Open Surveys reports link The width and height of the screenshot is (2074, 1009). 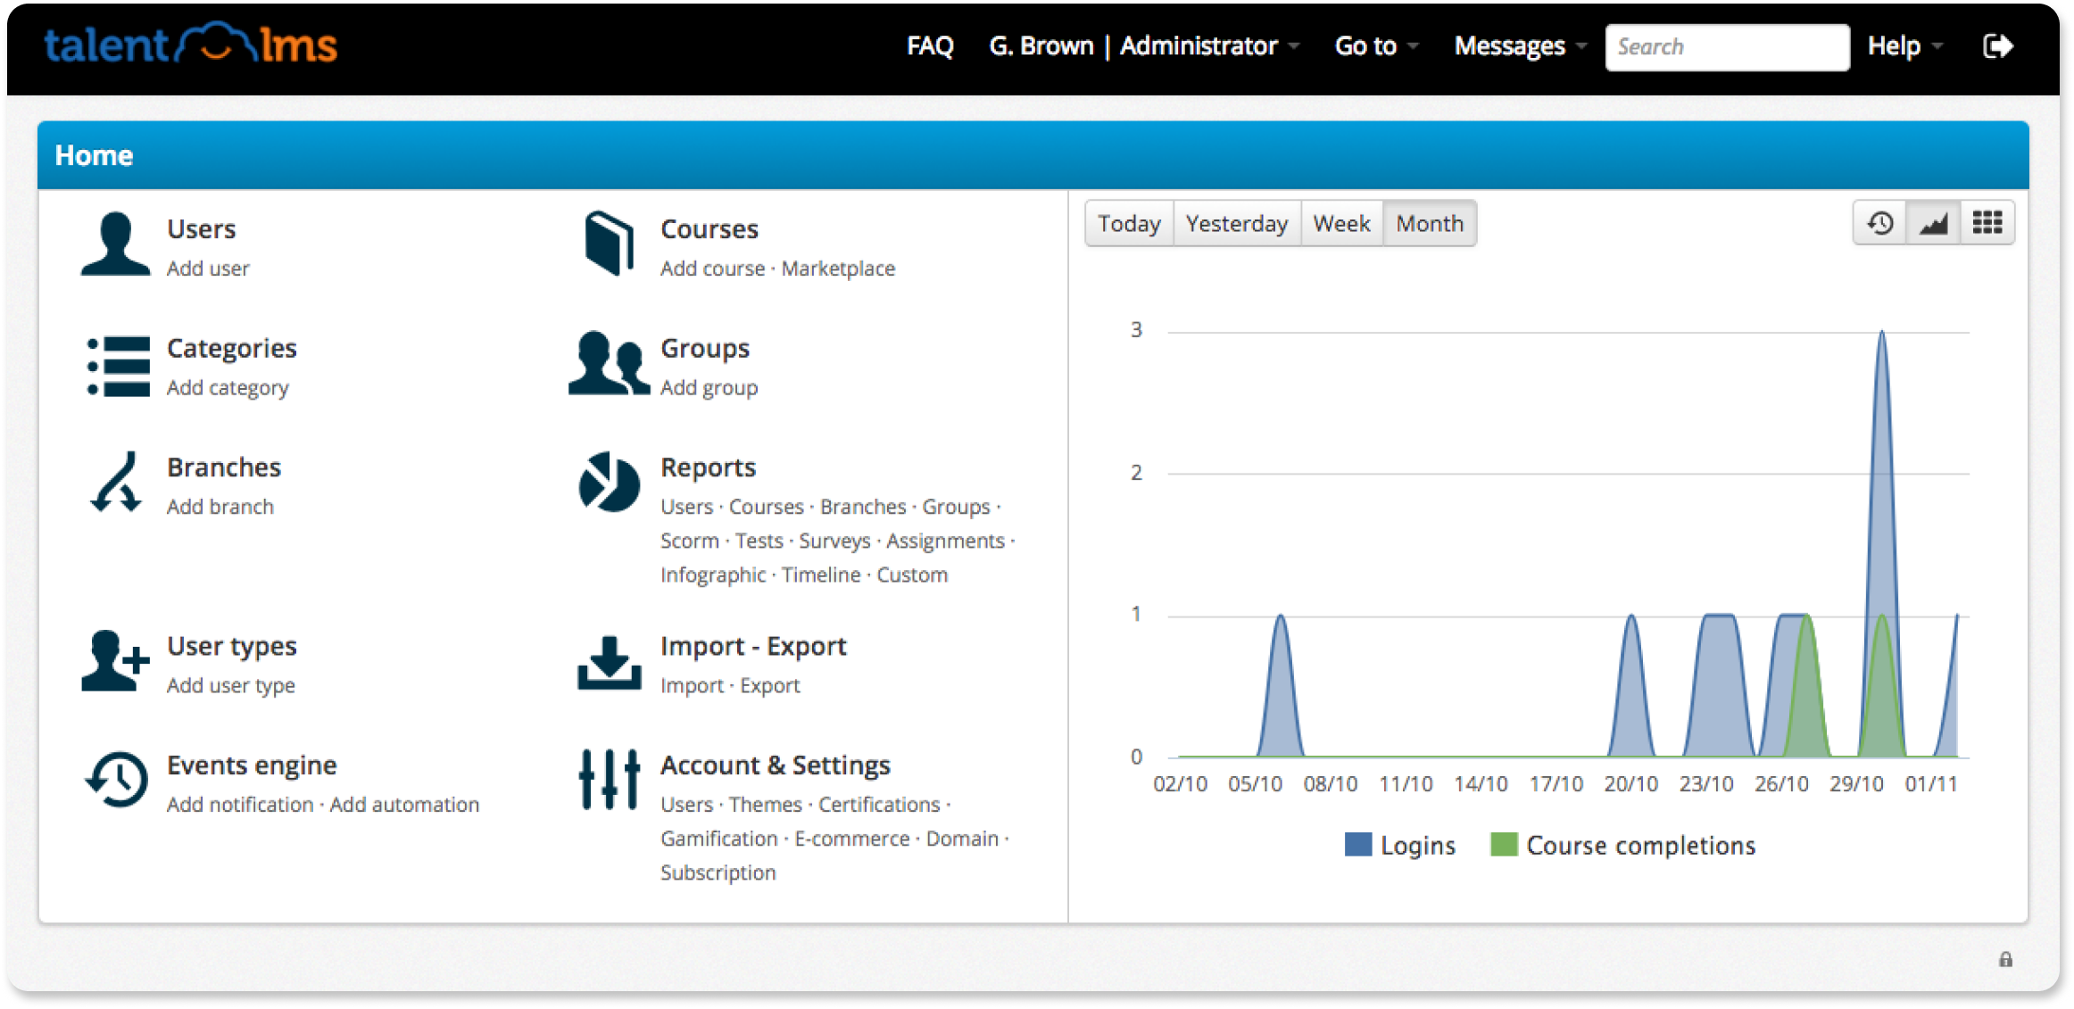pyautogui.click(x=834, y=542)
